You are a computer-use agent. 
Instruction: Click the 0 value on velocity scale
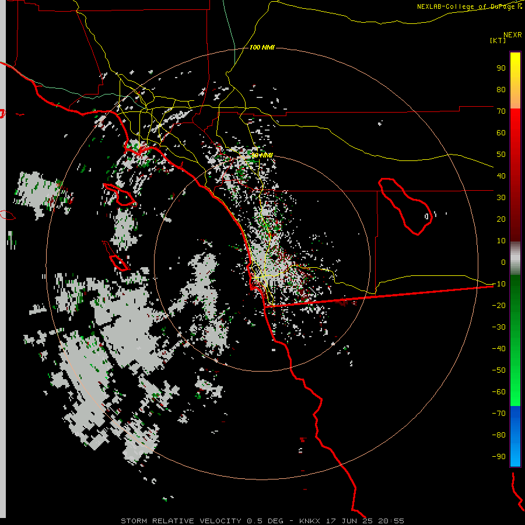point(503,262)
